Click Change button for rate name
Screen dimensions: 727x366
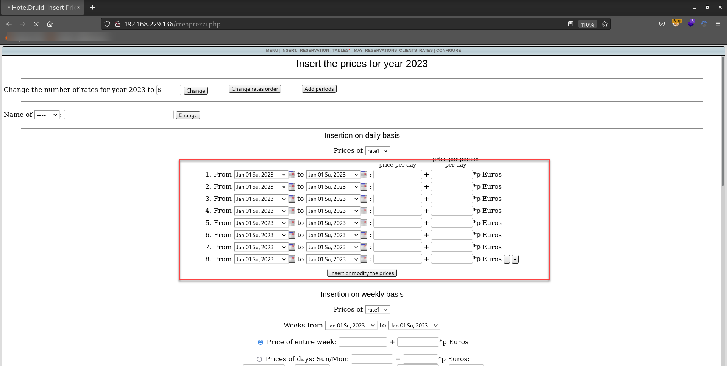[x=188, y=115]
